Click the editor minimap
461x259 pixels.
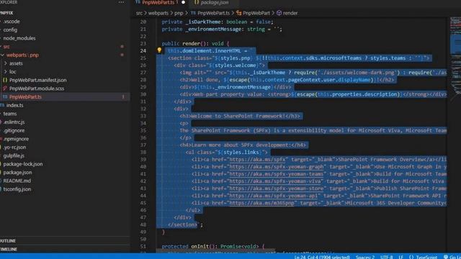click(x=455, y=59)
